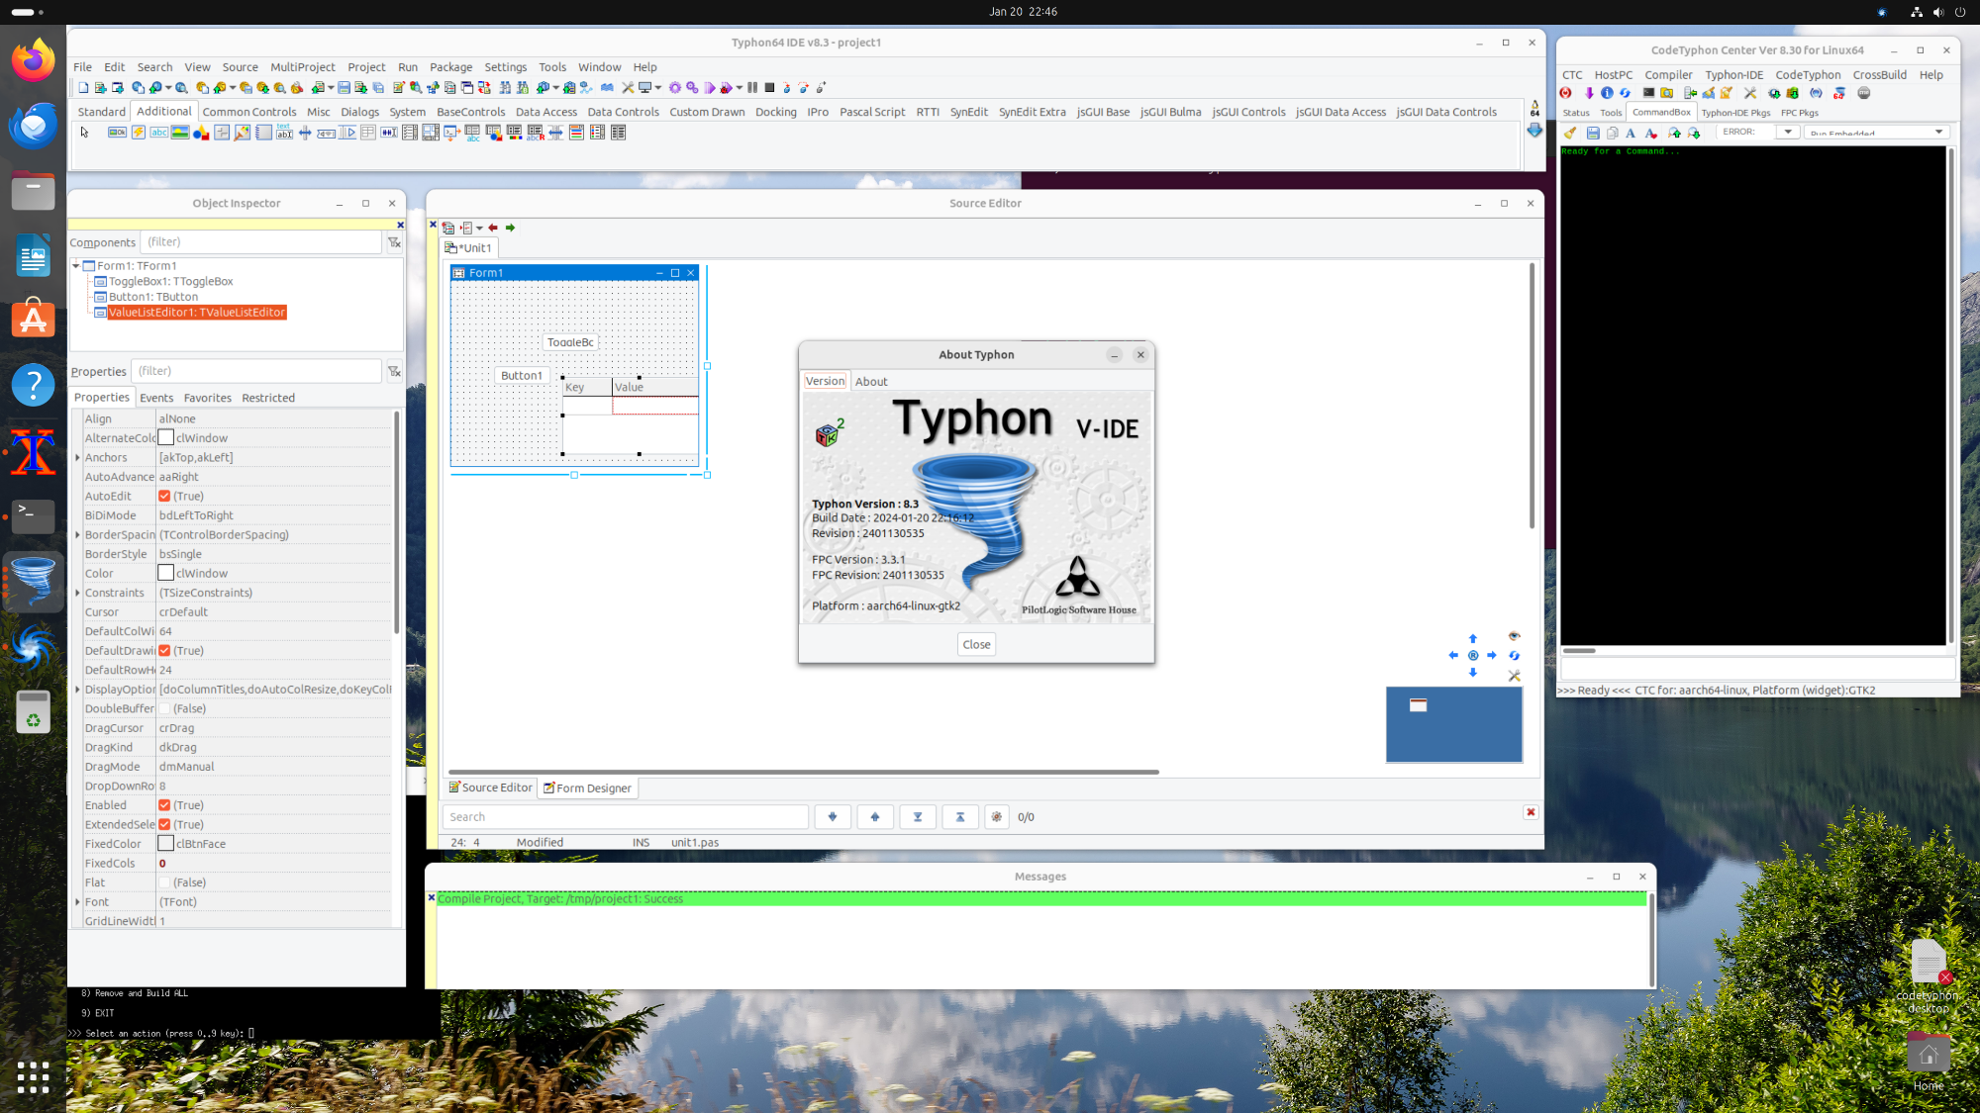Open the About tab in About Typhon
Viewport: 1980px width, 1113px height.
[871, 382]
